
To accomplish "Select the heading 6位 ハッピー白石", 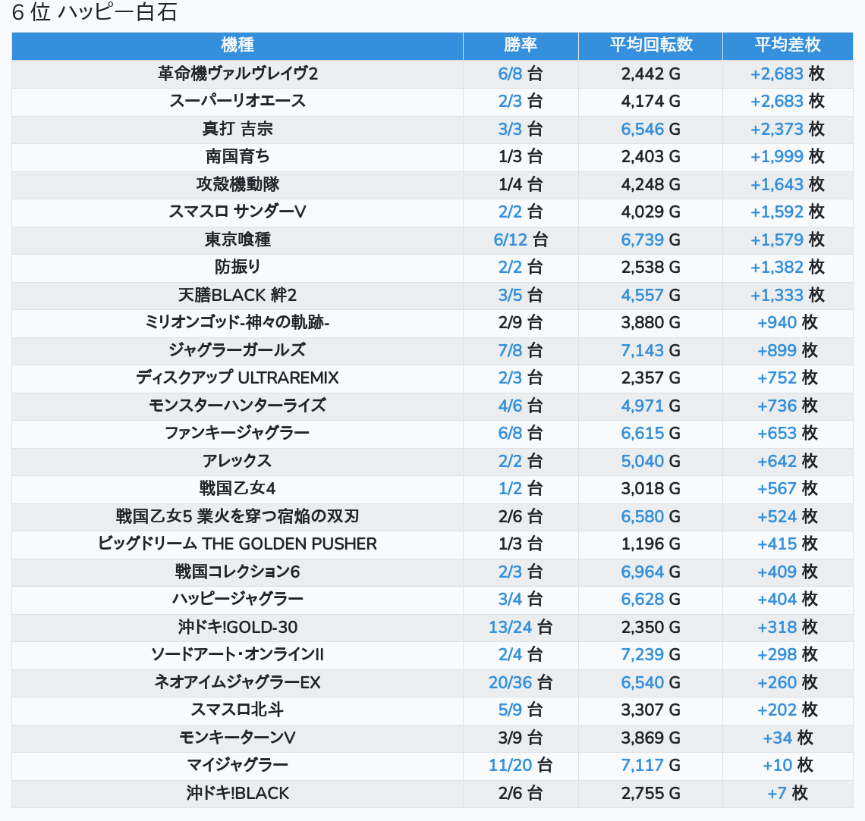I will (94, 12).
